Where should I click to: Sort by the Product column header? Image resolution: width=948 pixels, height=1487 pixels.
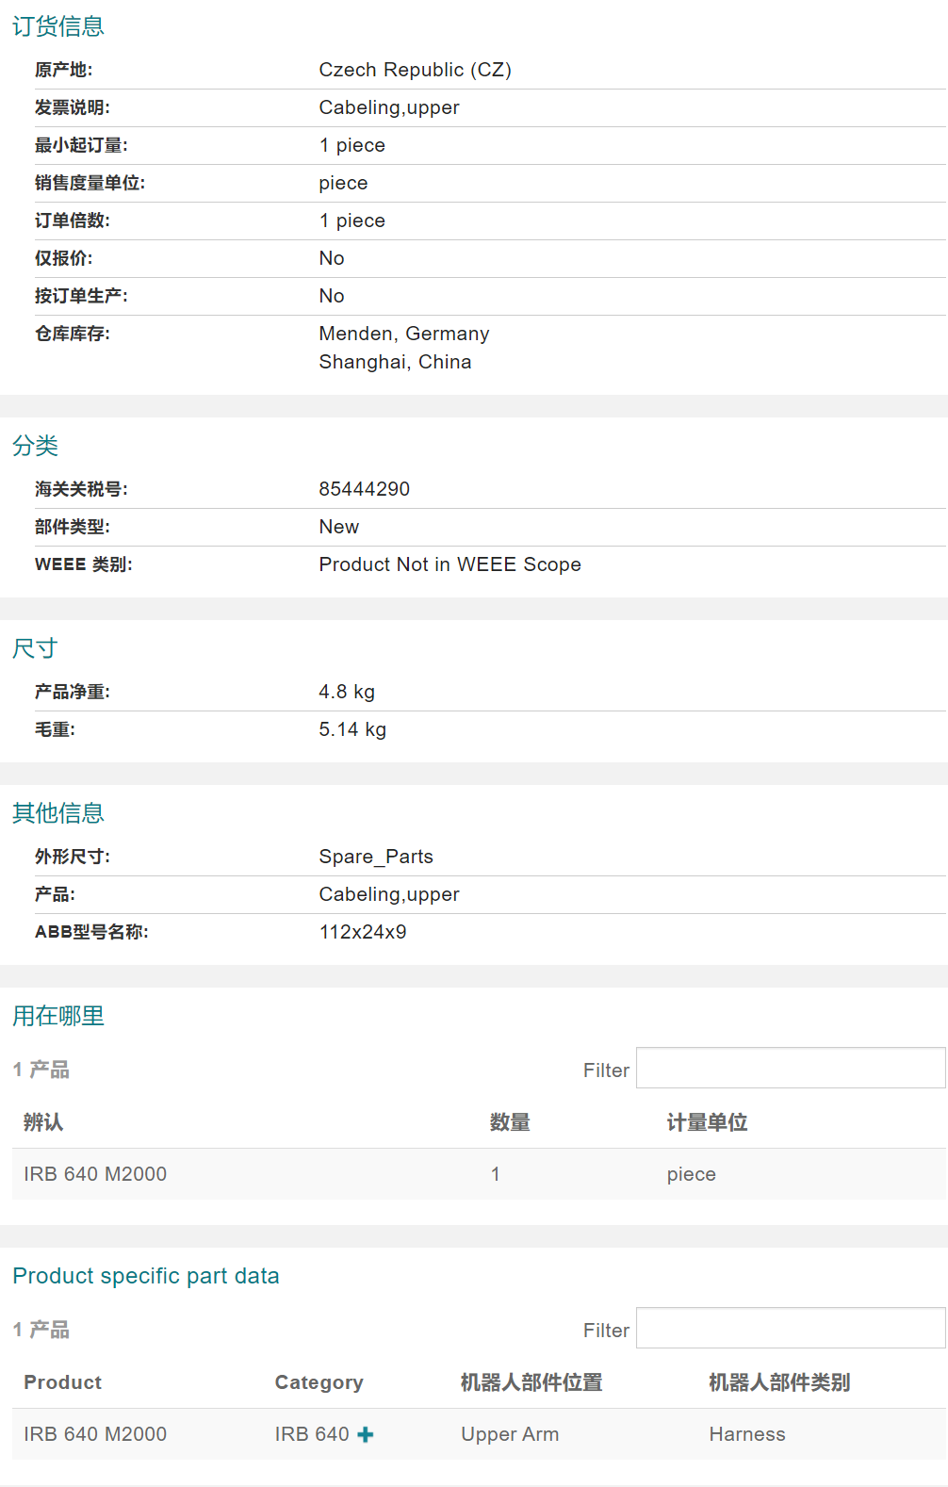pos(62,1382)
